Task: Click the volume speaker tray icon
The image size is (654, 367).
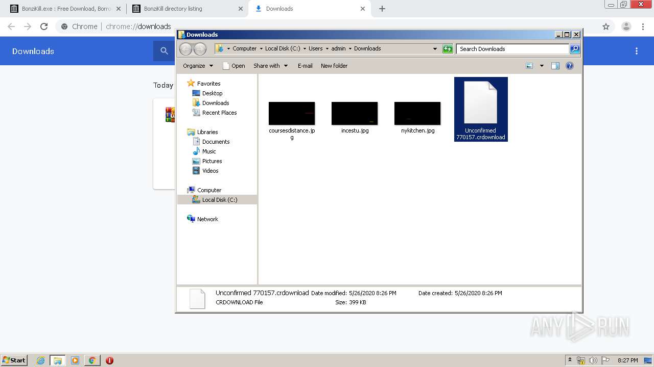Action: pos(593,360)
